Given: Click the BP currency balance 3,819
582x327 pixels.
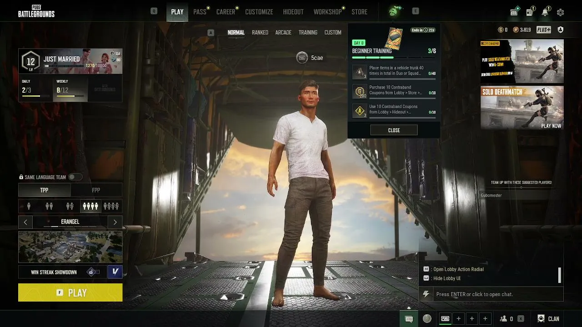Looking at the screenshot, I should point(522,30).
